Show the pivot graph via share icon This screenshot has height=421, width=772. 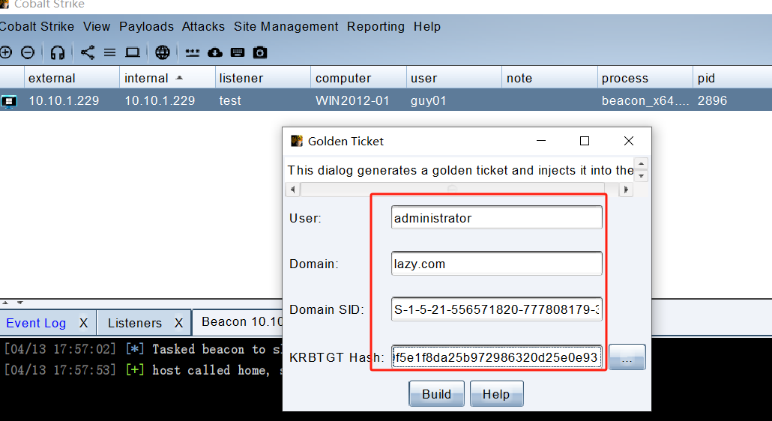click(x=87, y=52)
